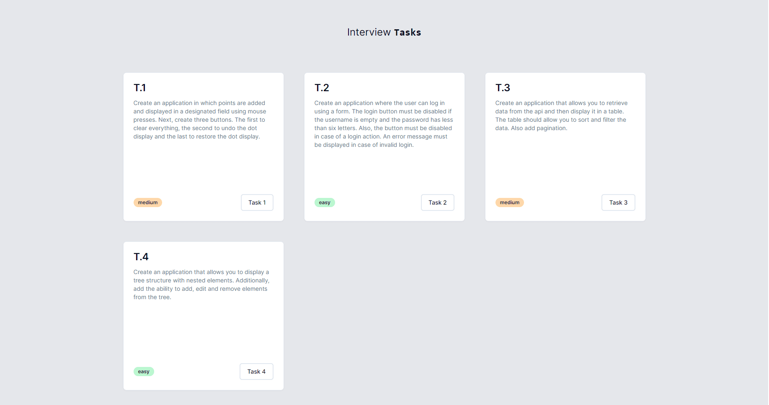Click empty space inside the T.4 card
The height and width of the screenshot is (405, 769).
203,331
